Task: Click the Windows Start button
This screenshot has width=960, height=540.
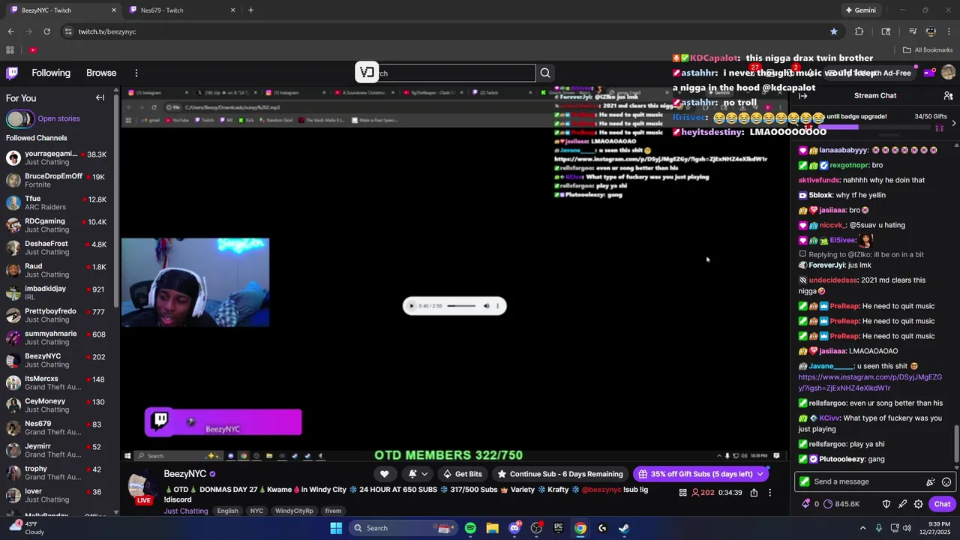Action: [336, 528]
